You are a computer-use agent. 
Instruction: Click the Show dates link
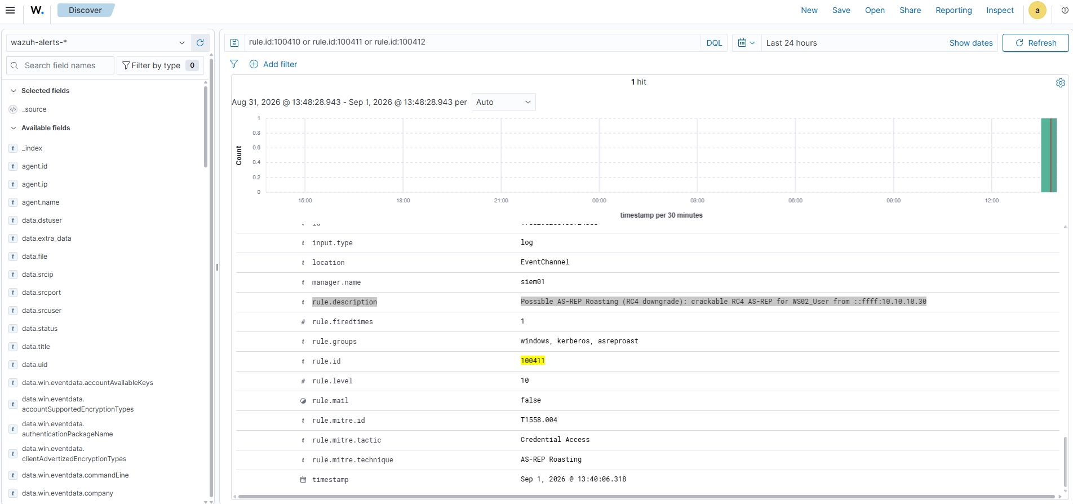point(970,43)
